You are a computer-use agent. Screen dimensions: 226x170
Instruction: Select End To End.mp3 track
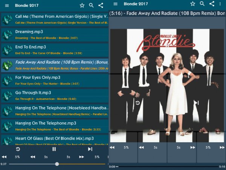(55, 50)
